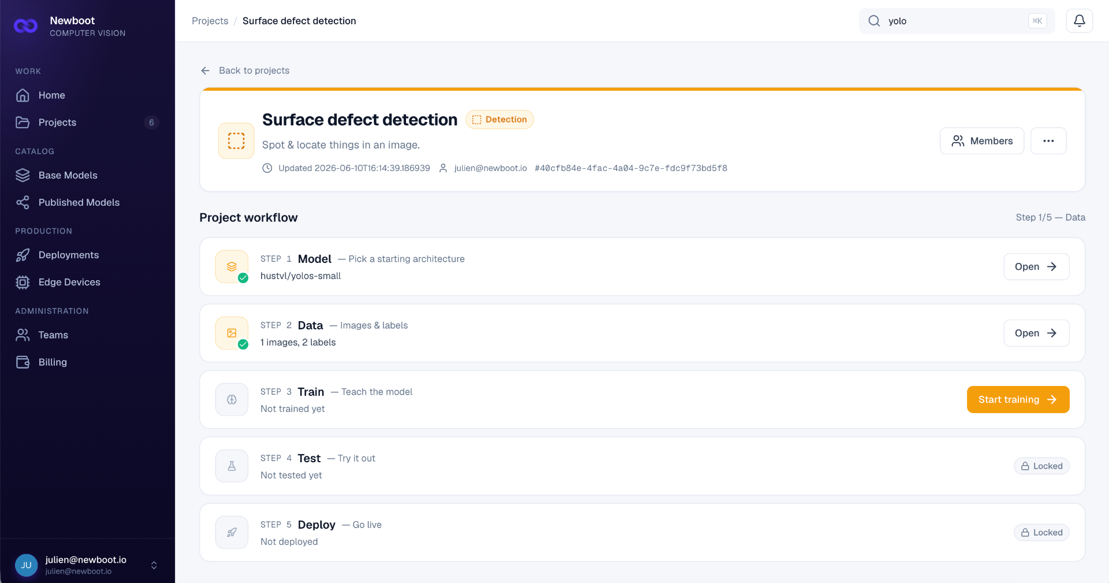
Task: Click the 1 images, 2 labels text
Action: (298, 343)
